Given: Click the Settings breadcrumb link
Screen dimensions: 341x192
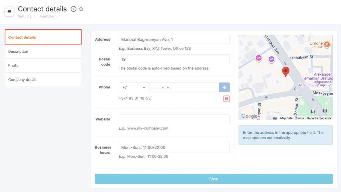Looking at the screenshot, I should point(24,16).
